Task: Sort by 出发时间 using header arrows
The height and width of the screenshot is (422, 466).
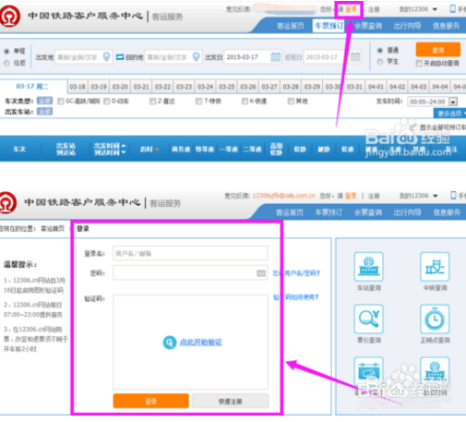Action: tap(124, 149)
